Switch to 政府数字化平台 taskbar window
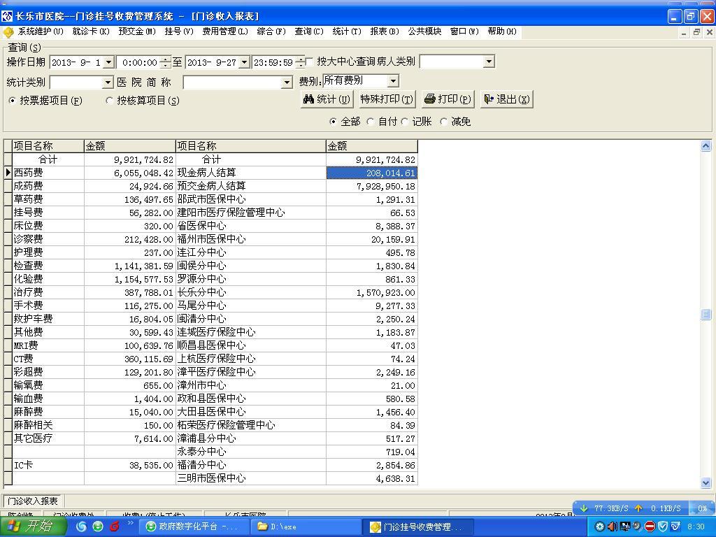 coord(193,527)
